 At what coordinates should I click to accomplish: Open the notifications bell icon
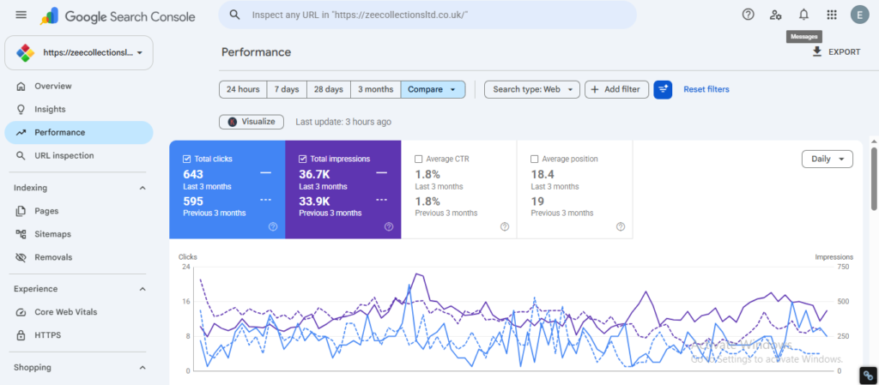[803, 15]
